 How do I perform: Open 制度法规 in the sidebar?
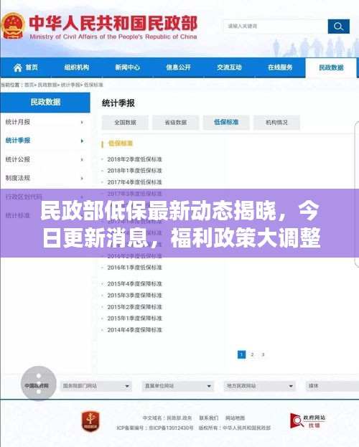tap(18, 178)
